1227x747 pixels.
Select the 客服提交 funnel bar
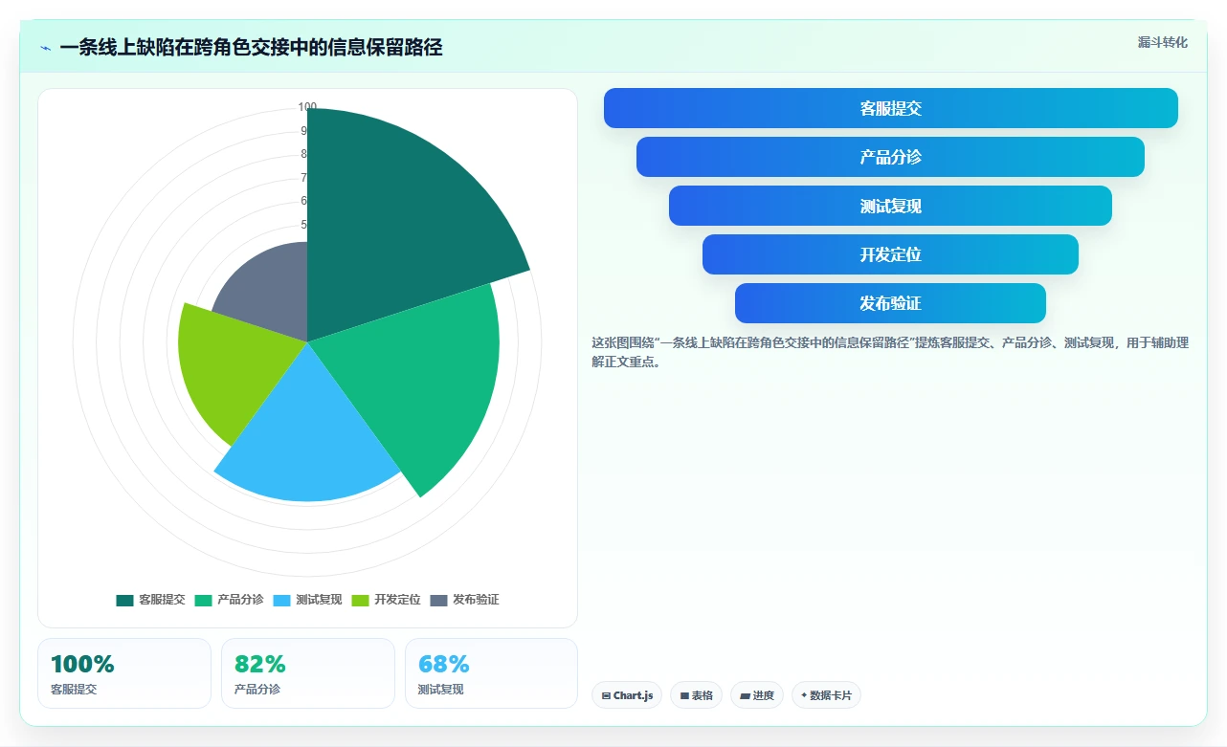(x=890, y=108)
